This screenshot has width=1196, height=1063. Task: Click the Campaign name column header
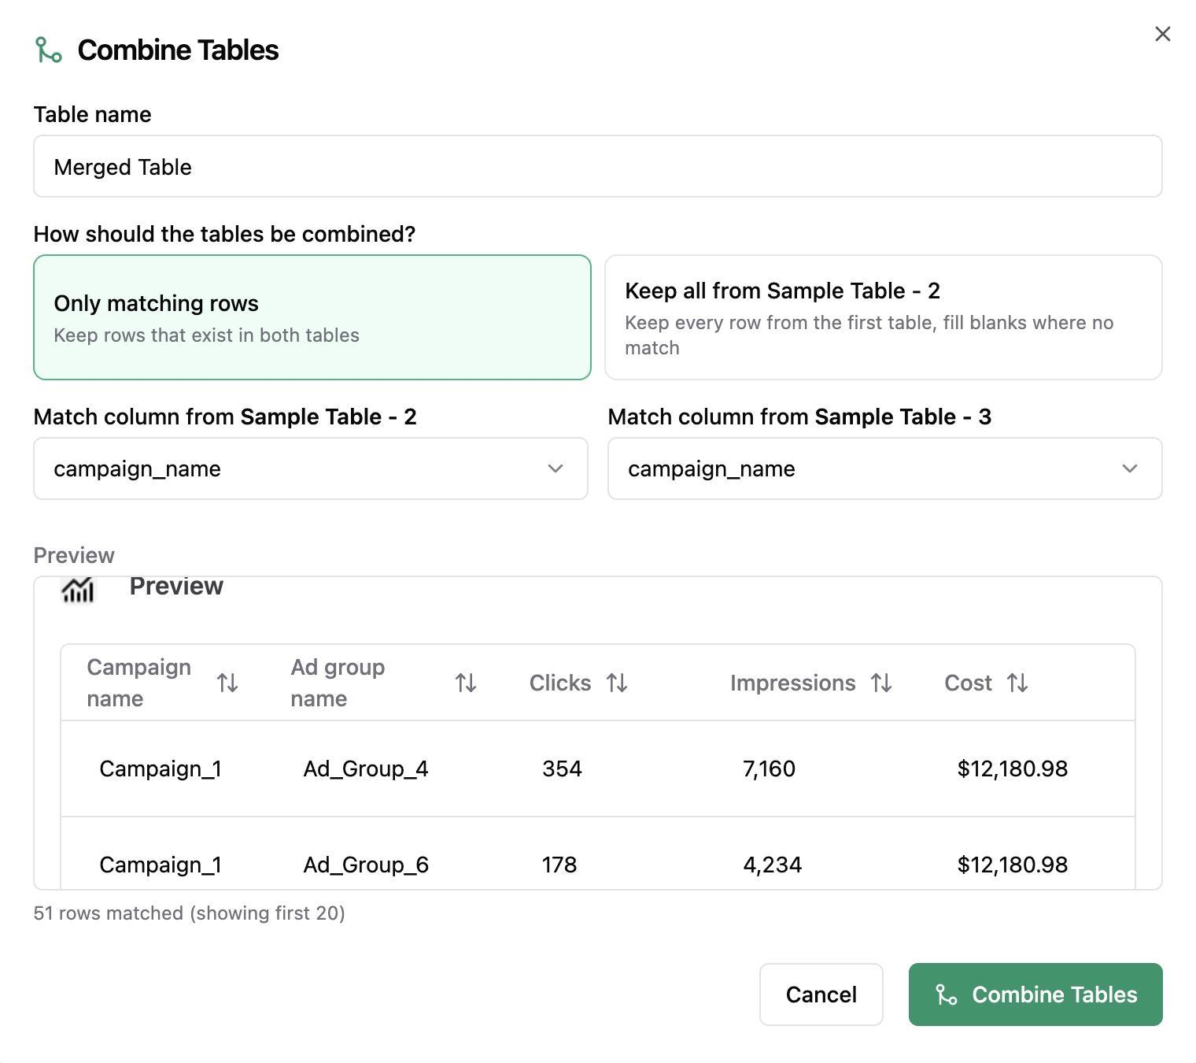[x=139, y=683]
